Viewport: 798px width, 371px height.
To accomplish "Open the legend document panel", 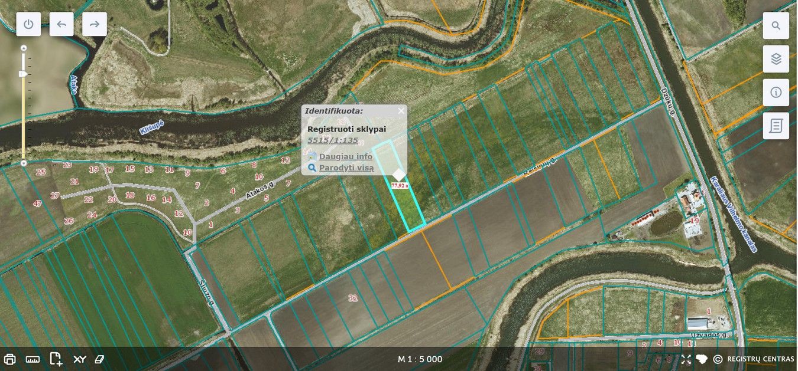I will click(776, 126).
